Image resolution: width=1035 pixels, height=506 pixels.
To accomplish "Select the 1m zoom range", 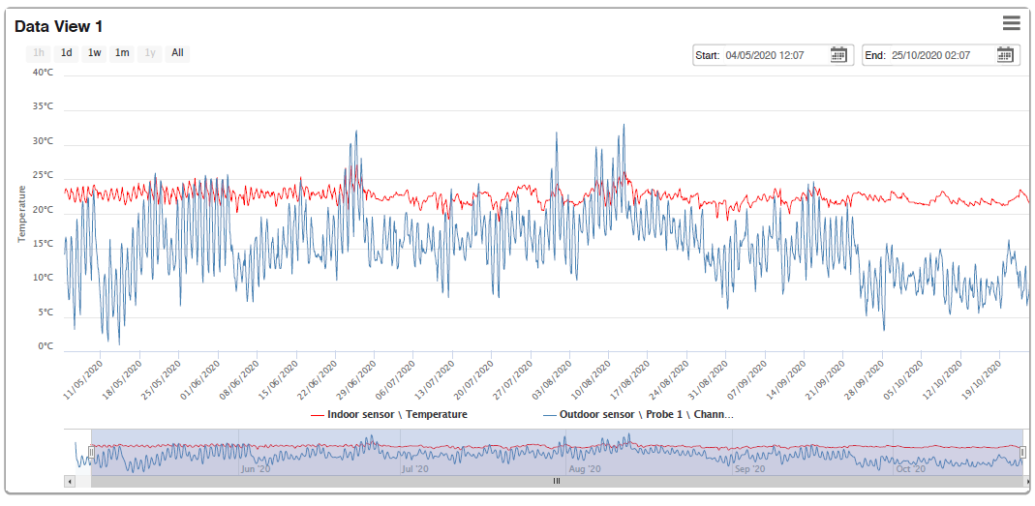I will point(122,53).
